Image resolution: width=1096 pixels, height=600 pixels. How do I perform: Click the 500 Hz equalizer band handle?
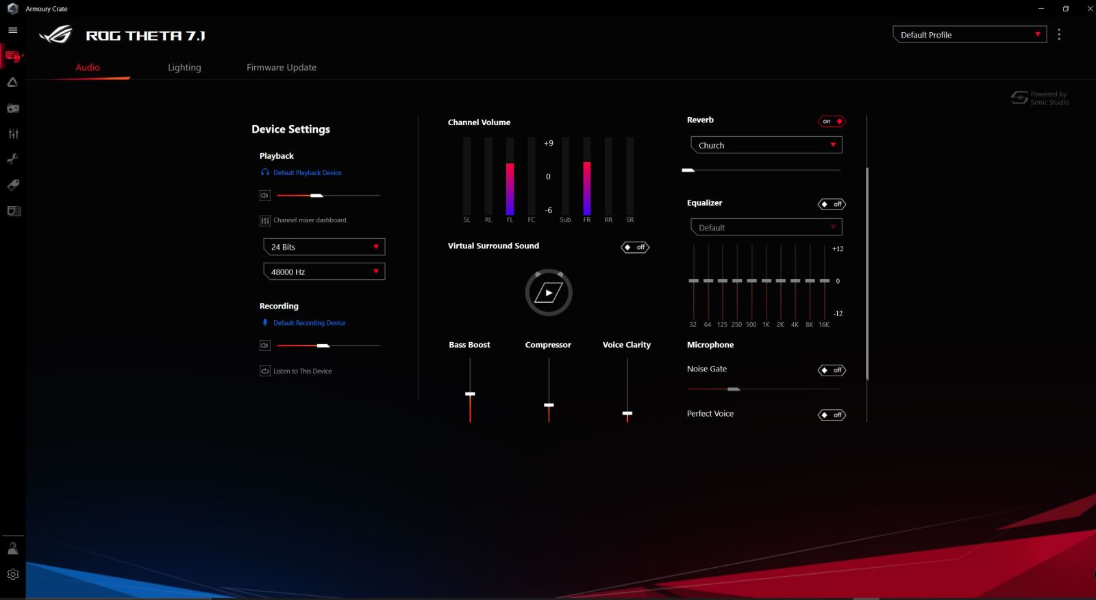click(x=752, y=281)
